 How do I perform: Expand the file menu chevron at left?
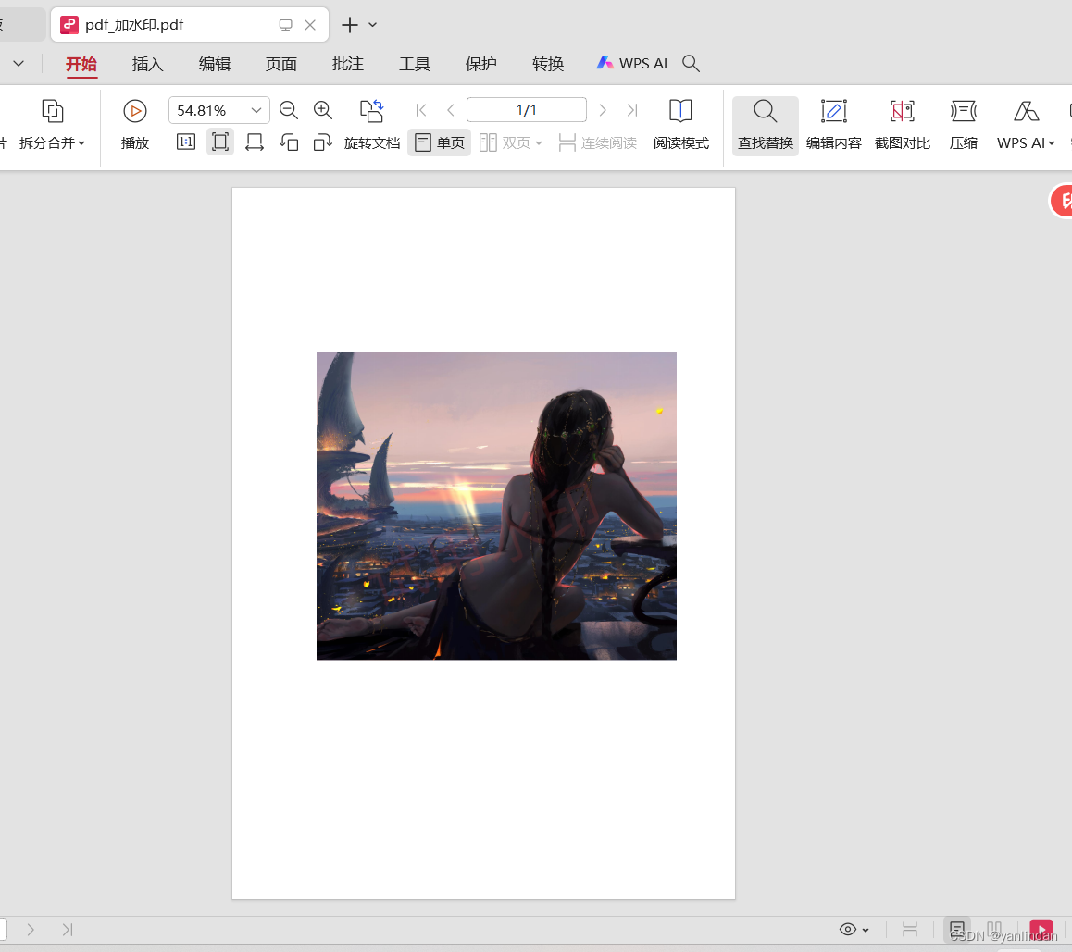point(19,63)
